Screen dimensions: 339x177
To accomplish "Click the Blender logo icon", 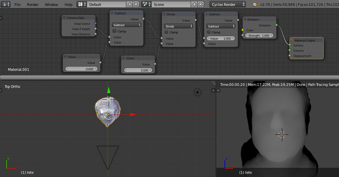I will pos(254,4).
